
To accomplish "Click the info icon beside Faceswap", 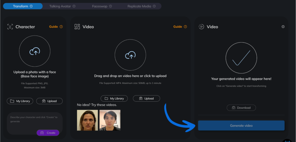I will (111, 6).
